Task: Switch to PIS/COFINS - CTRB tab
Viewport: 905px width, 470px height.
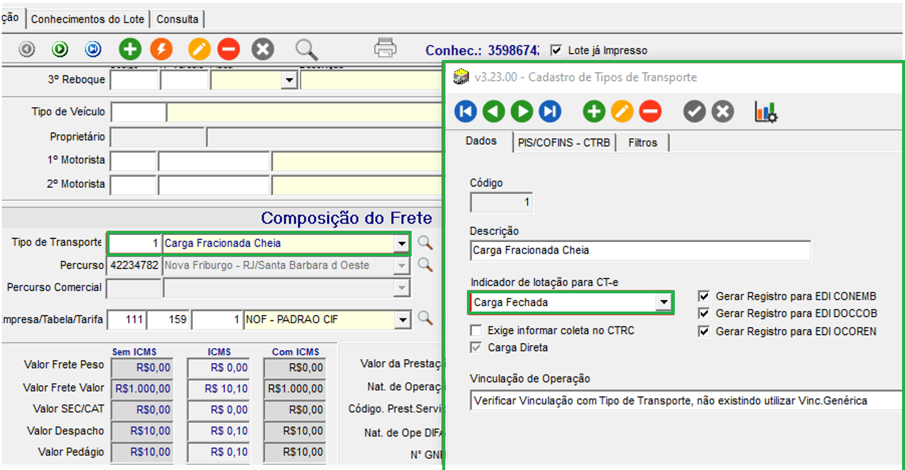Action: pyautogui.click(x=564, y=143)
